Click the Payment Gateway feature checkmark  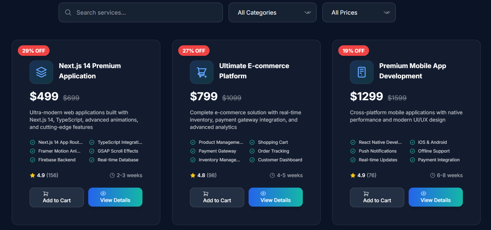(x=193, y=151)
